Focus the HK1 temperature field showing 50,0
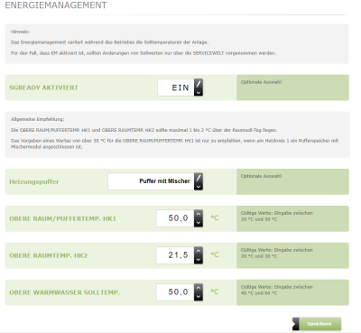Viewport: 361px width, 333px height. pyautogui.click(x=175, y=218)
